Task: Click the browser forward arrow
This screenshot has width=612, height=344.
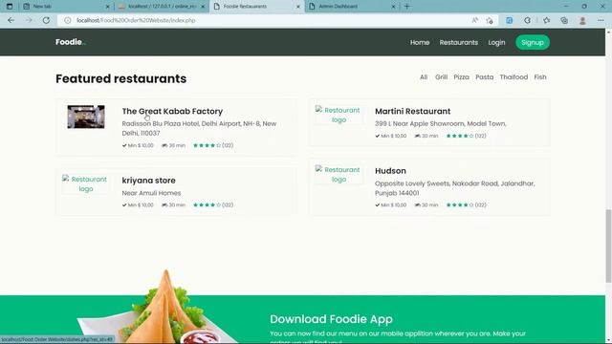Action: (x=29, y=20)
